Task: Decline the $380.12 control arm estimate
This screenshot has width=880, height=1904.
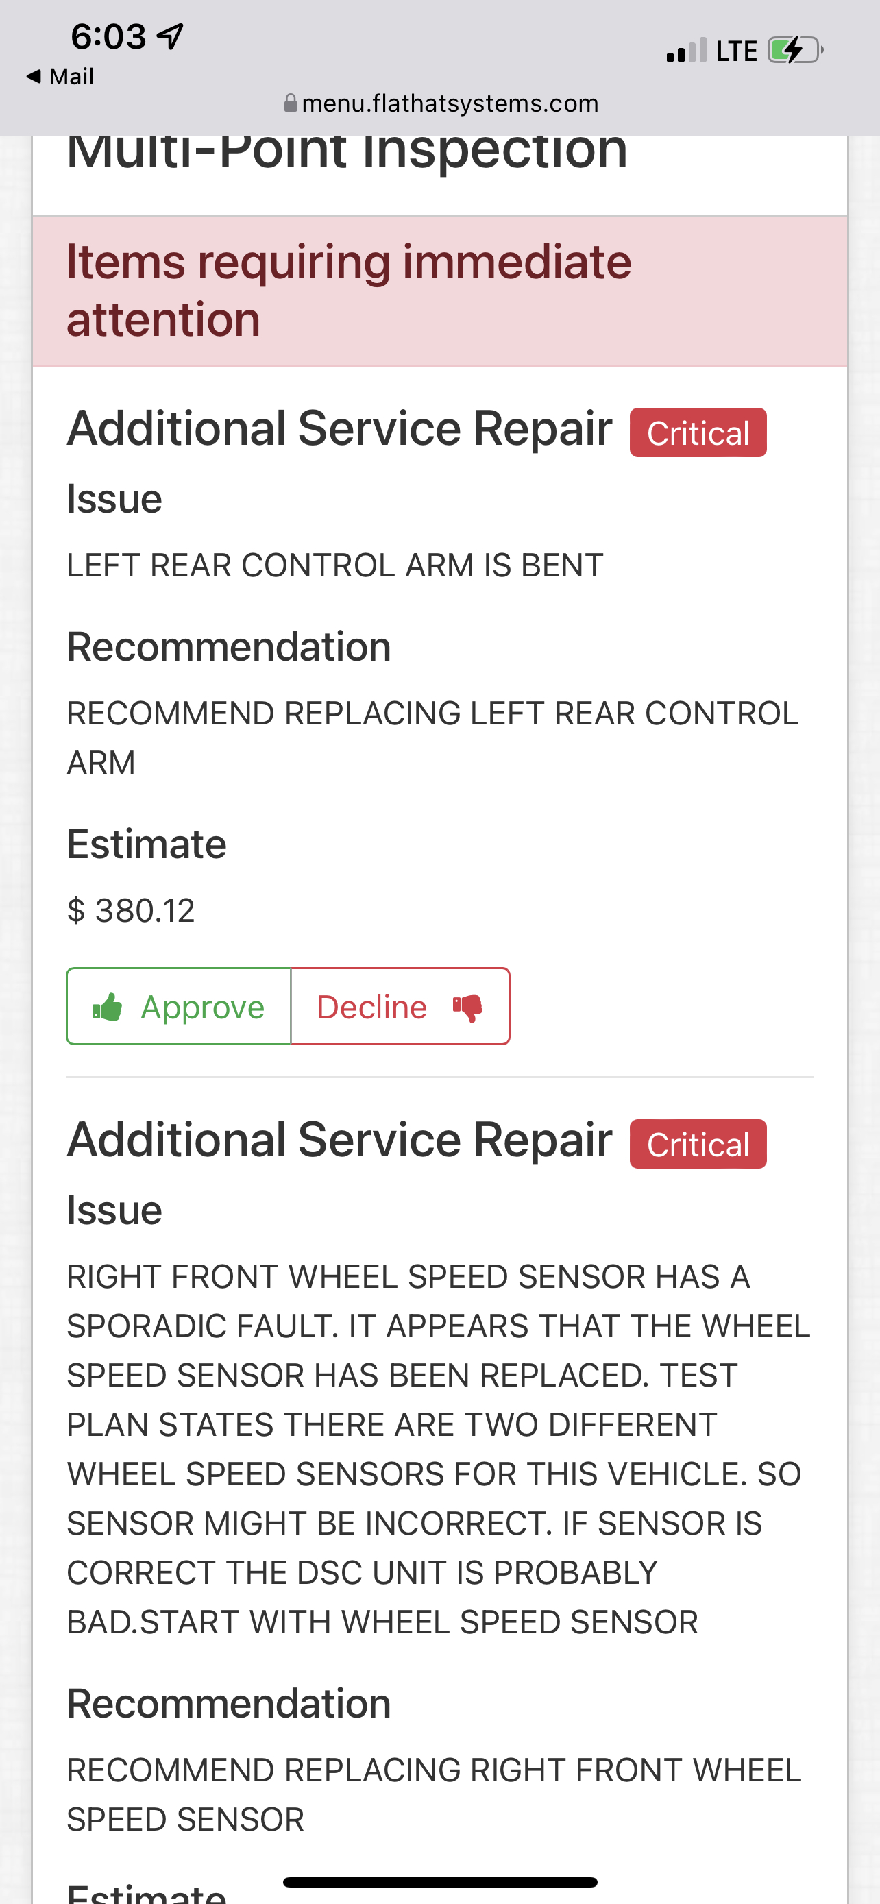Action: pyautogui.click(x=400, y=1007)
